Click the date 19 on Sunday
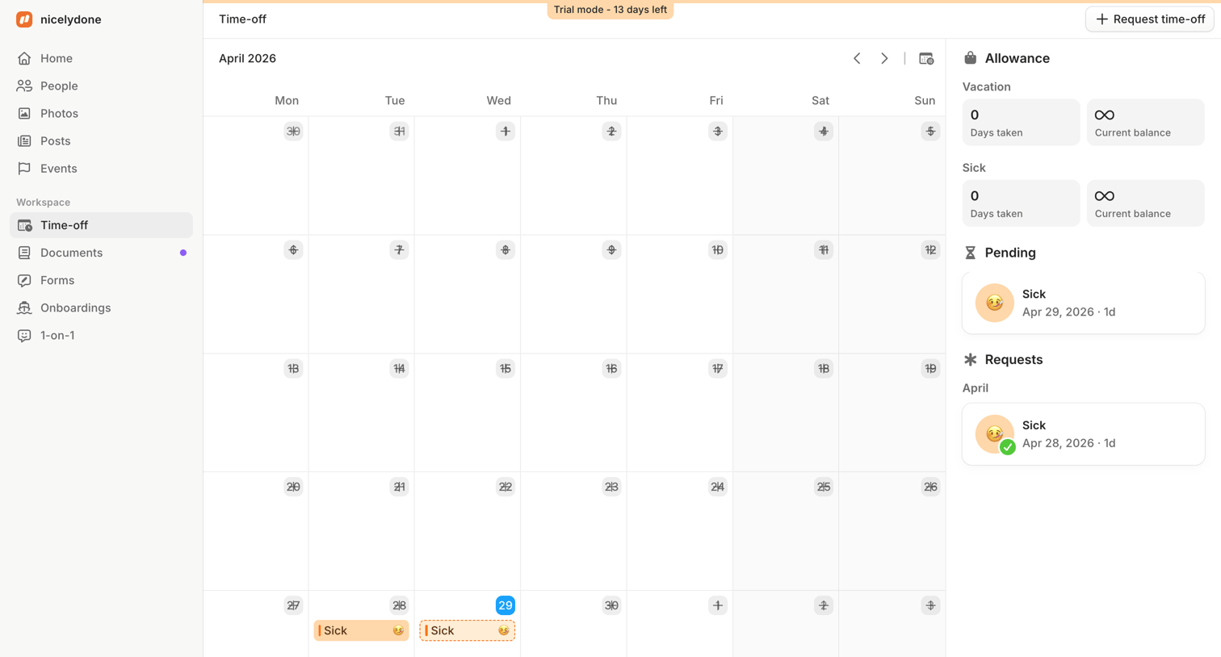The width and height of the screenshot is (1221, 657). pyautogui.click(x=930, y=369)
